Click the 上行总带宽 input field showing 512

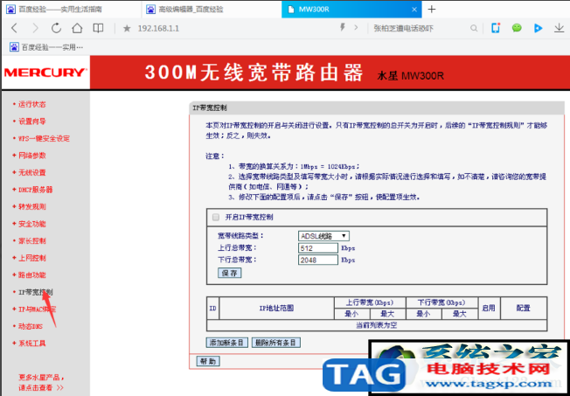(318, 248)
